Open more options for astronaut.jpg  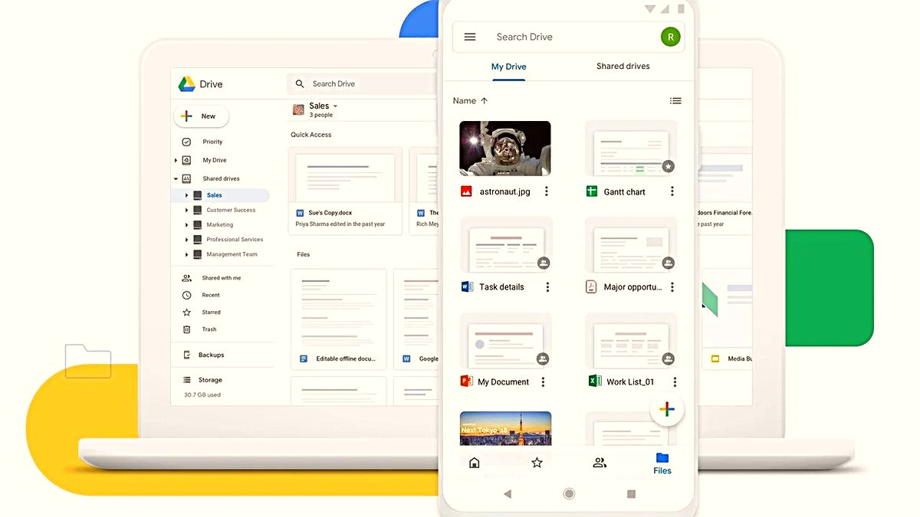(547, 191)
